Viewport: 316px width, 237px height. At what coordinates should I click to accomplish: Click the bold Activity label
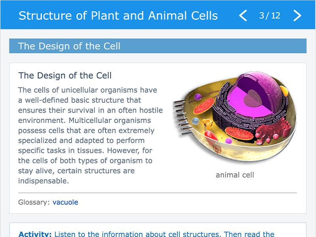[35, 234]
